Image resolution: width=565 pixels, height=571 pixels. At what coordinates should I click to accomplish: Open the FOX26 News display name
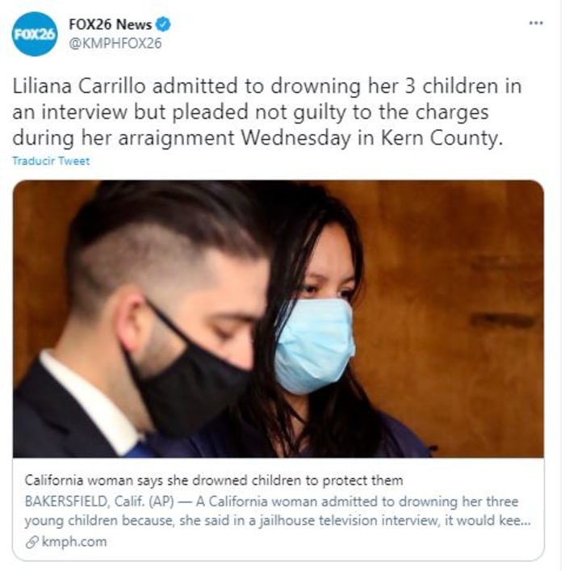coord(111,25)
